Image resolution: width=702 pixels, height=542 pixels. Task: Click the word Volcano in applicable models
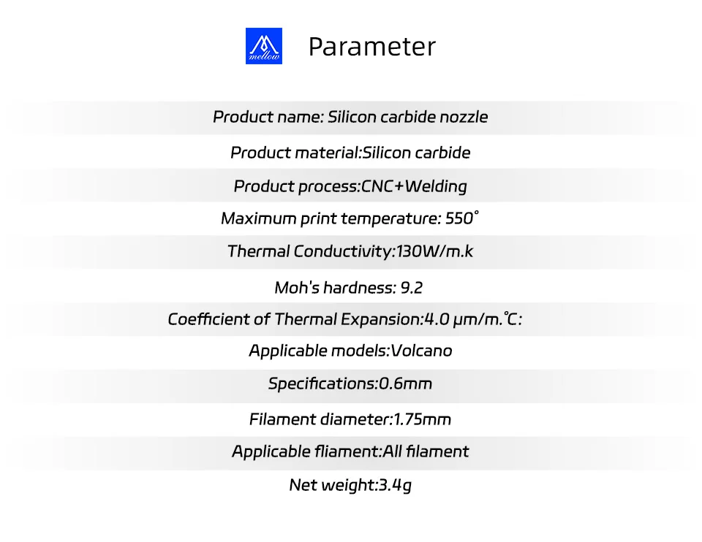coord(421,351)
